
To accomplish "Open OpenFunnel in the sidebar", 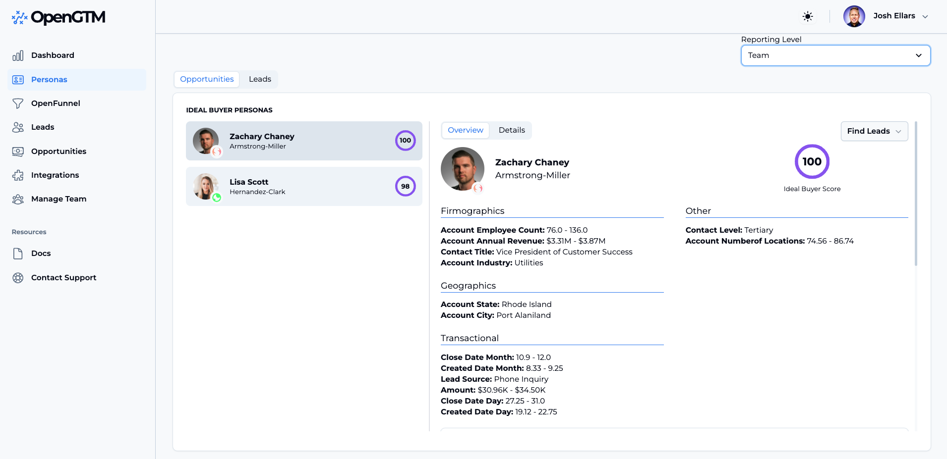I will pos(77,103).
